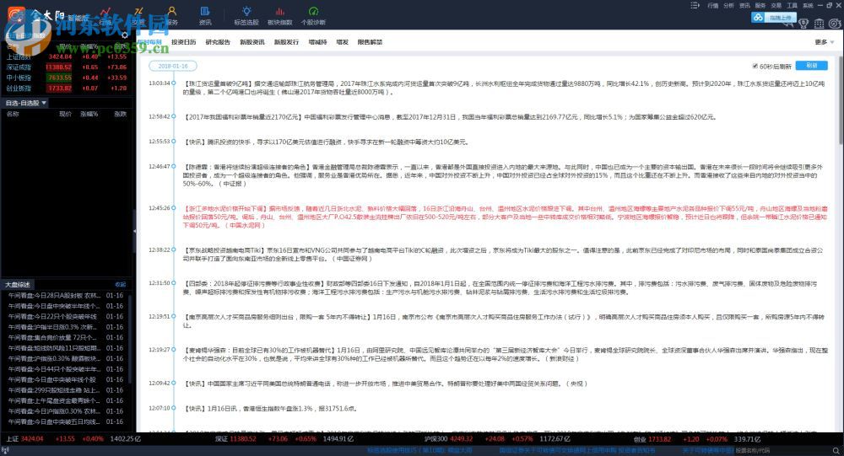Switch to the 研究报告 tab
Image resolution: width=844 pixels, height=456 pixels.
[x=218, y=42]
